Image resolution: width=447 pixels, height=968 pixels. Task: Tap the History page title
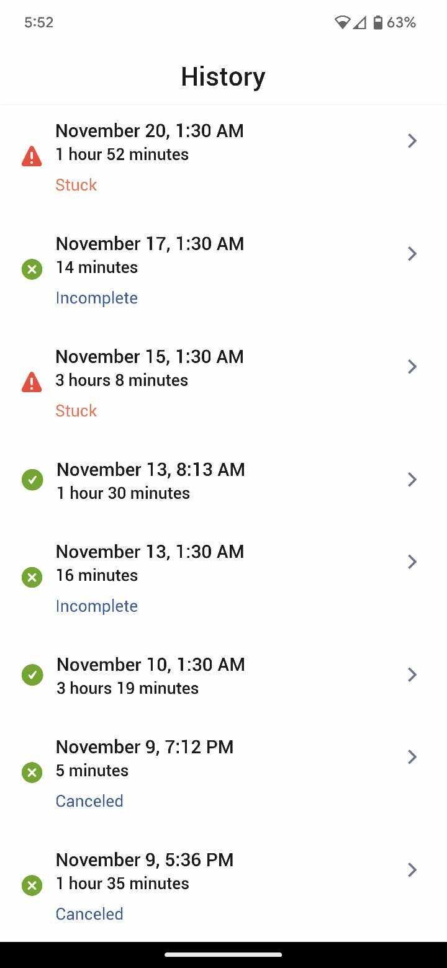pos(223,77)
